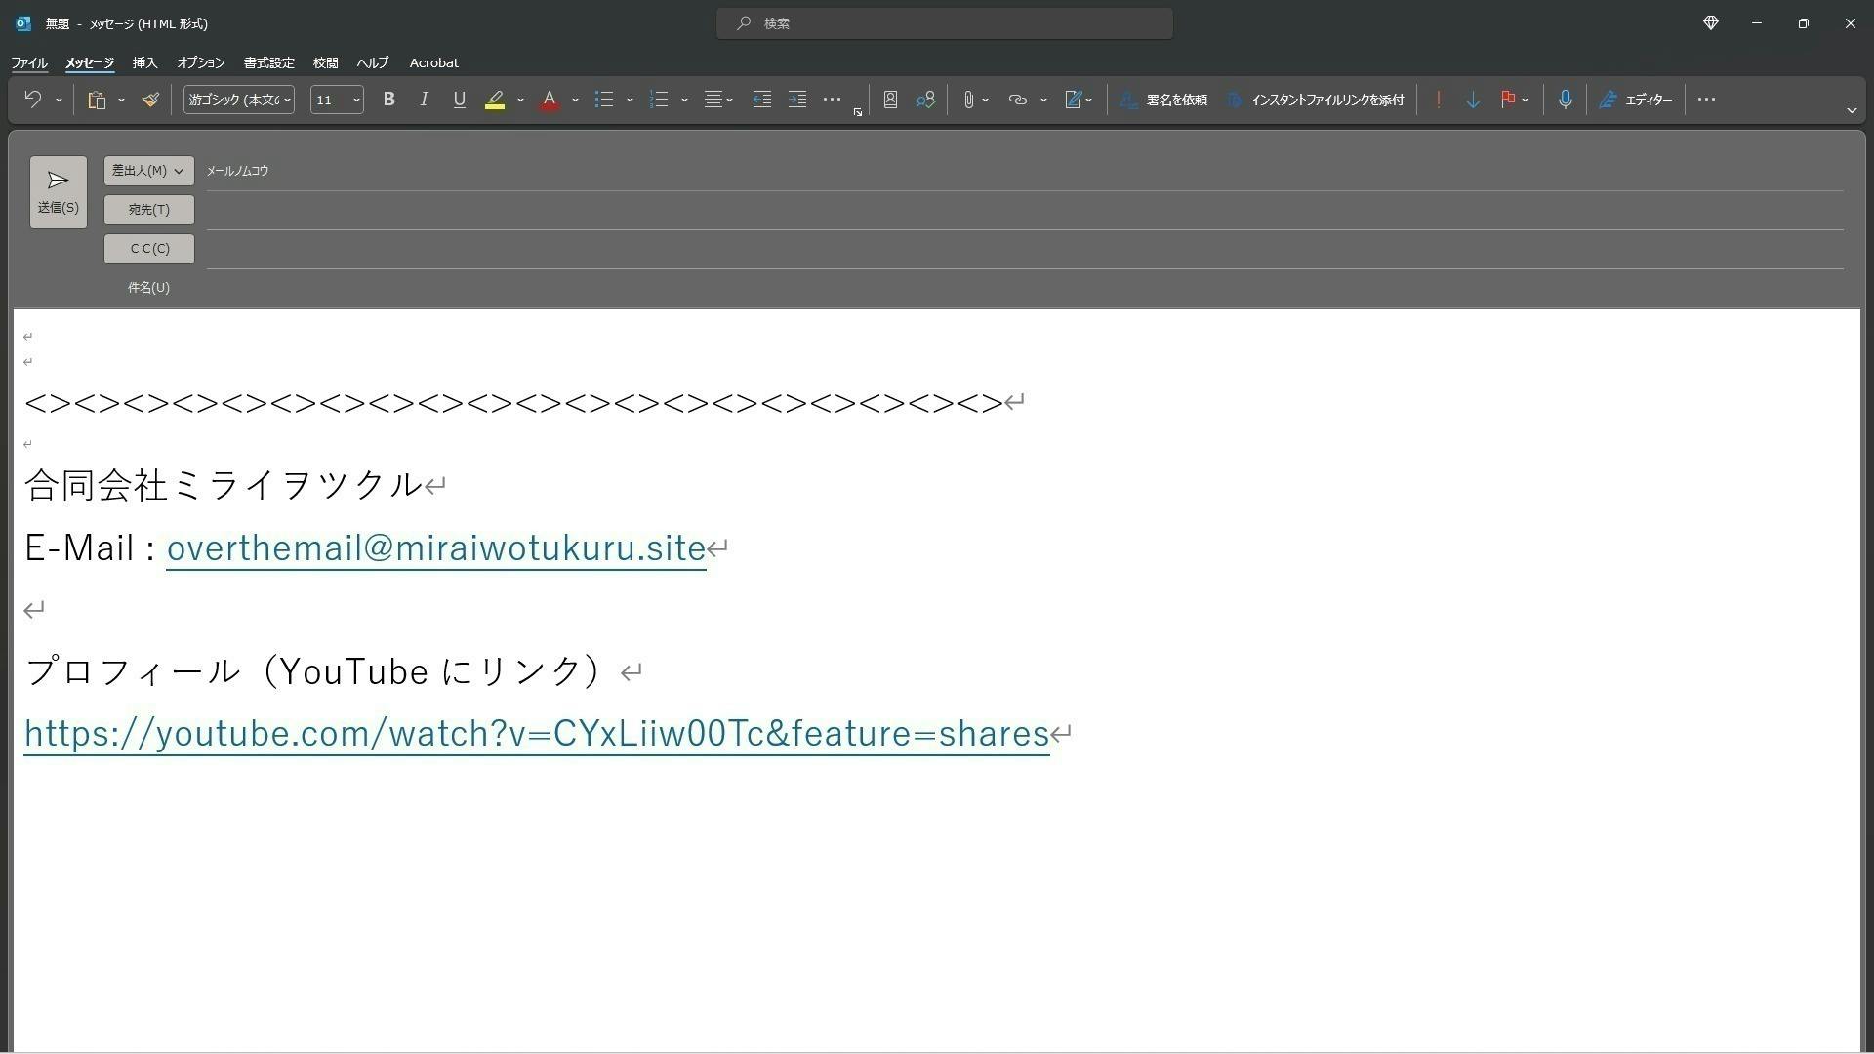
Task: Open the address book icon
Action: [x=890, y=100]
